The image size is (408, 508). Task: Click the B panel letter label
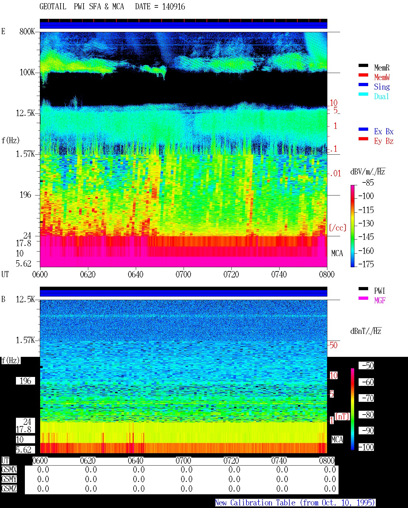point(4,299)
